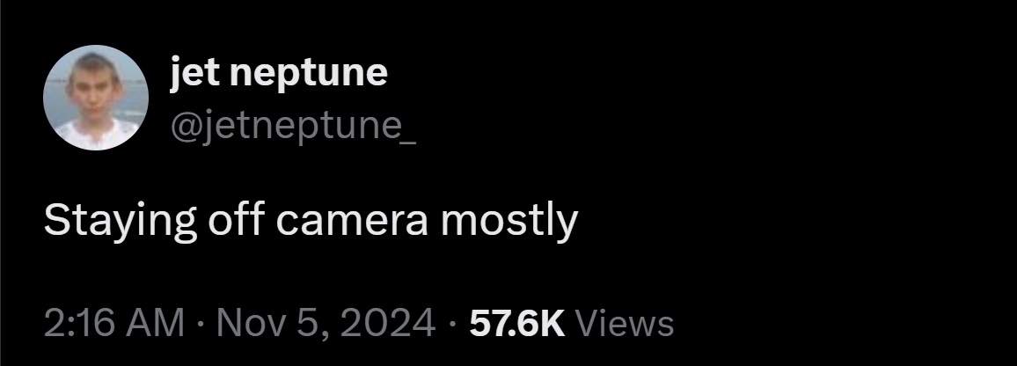Click the Views label
The height and width of the screenshot is (366, 1017).
click(624, 323)
